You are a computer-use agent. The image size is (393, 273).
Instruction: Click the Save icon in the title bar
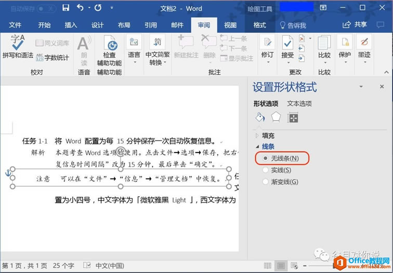[65, 8]
